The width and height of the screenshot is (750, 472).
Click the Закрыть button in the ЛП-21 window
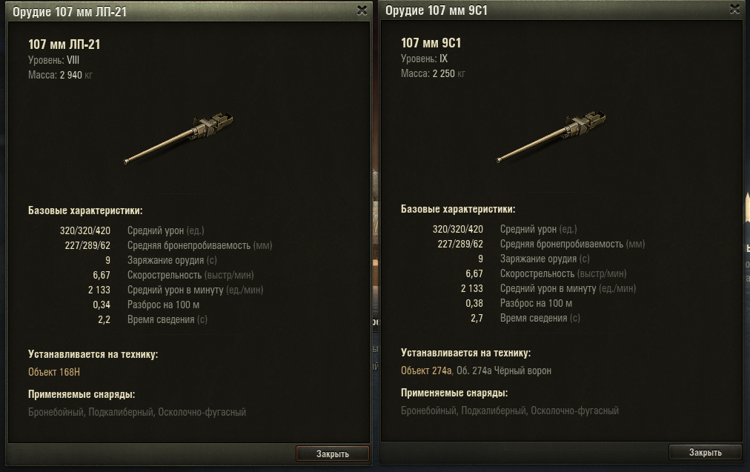click(333, 453)
